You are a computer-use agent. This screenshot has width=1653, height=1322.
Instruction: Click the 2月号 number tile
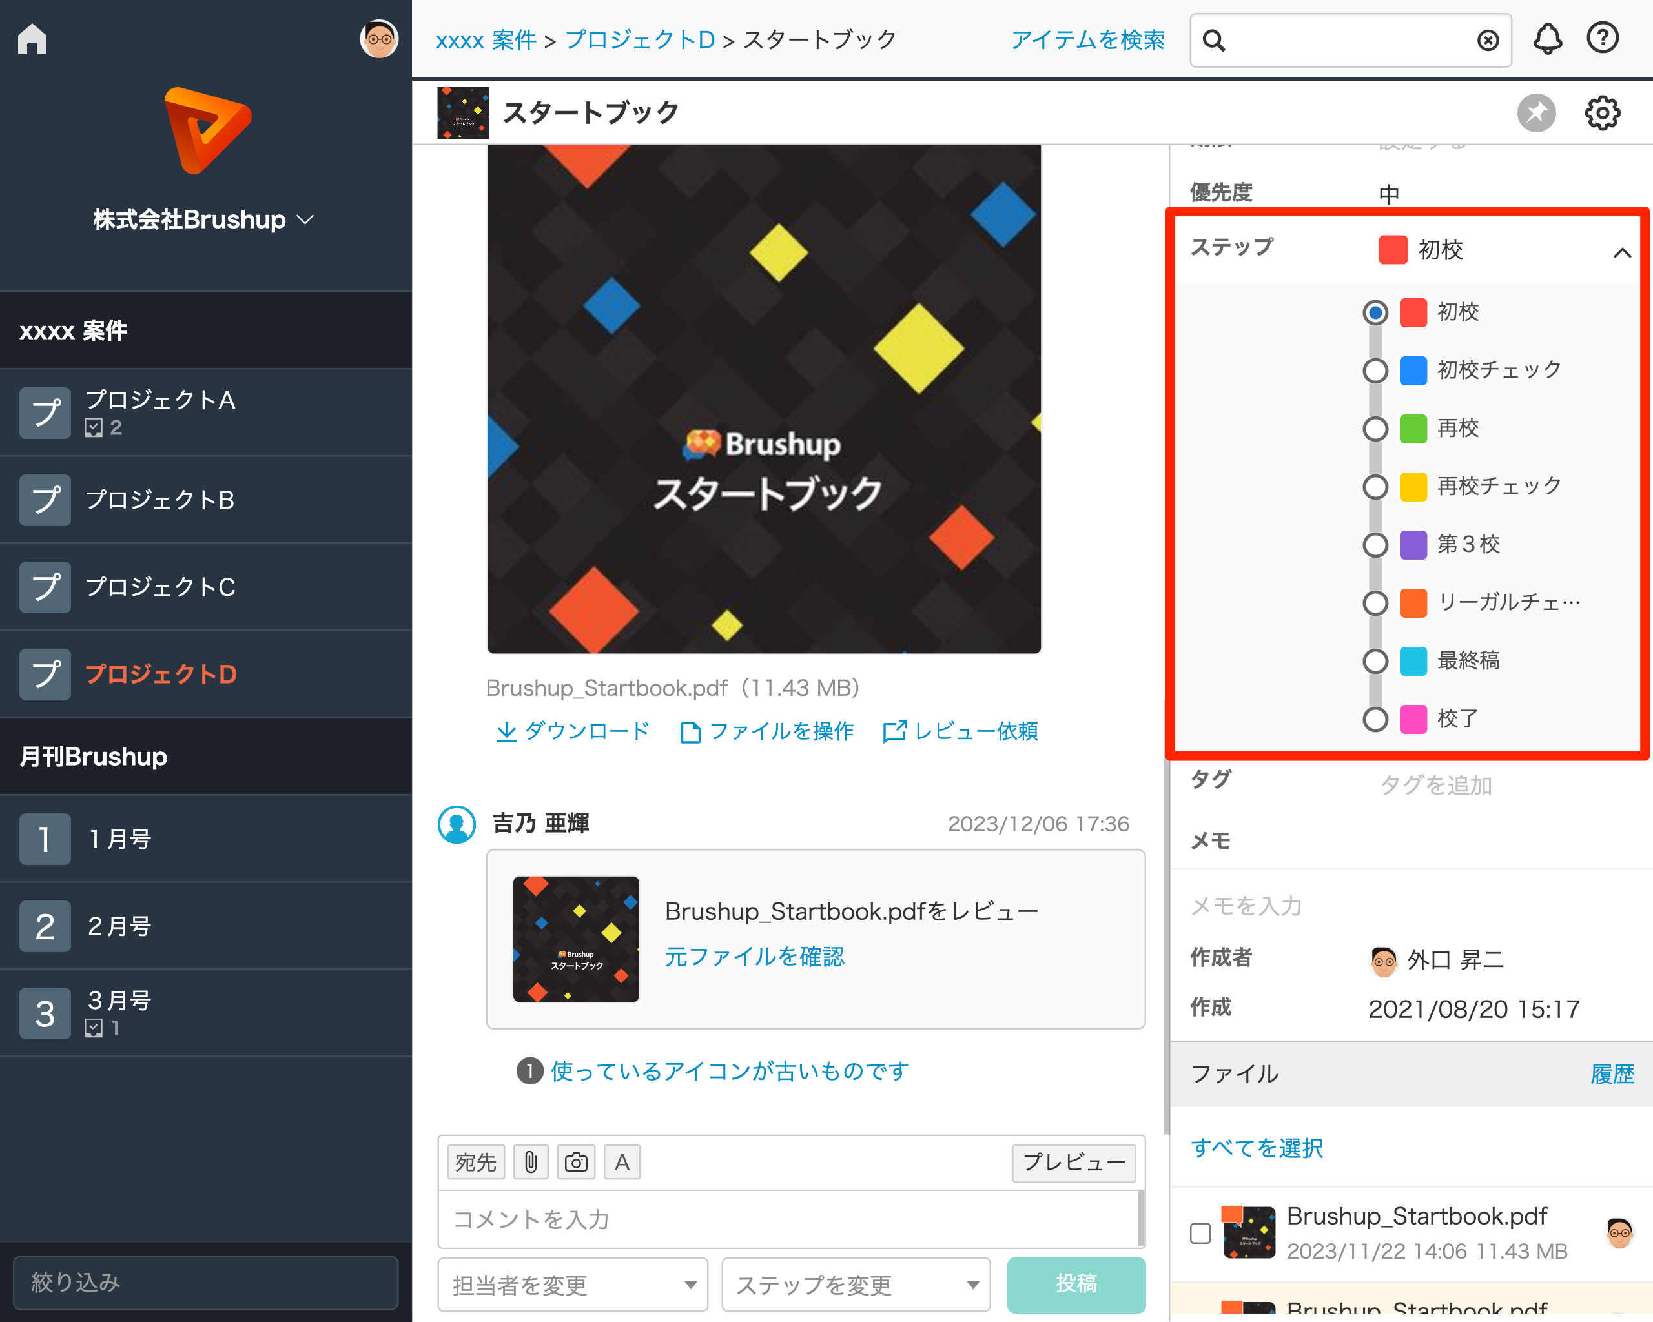coord(45,926)
